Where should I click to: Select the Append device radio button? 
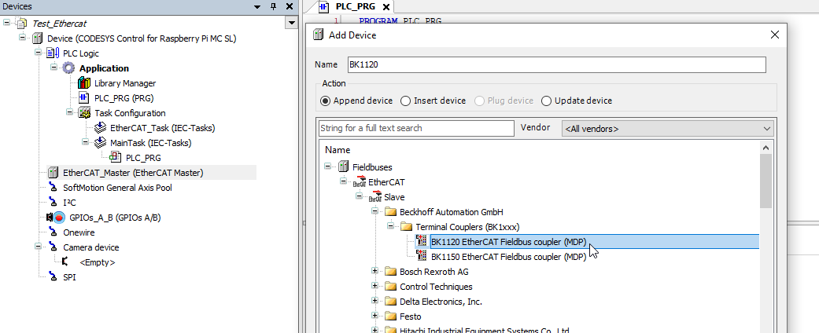[325, 101]
